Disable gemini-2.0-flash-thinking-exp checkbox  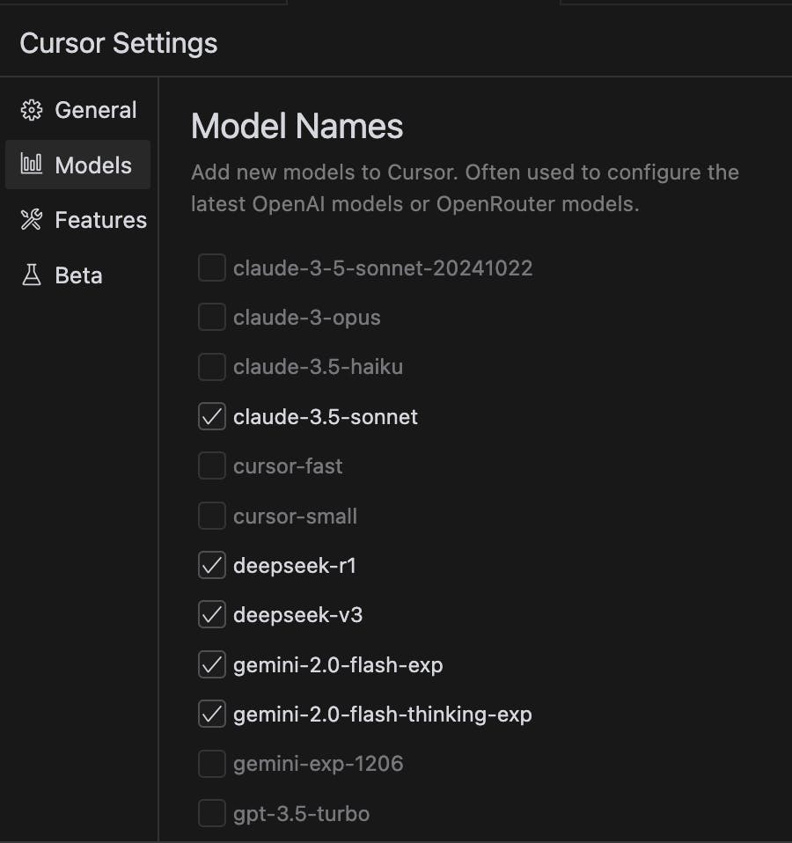point(211,715)
